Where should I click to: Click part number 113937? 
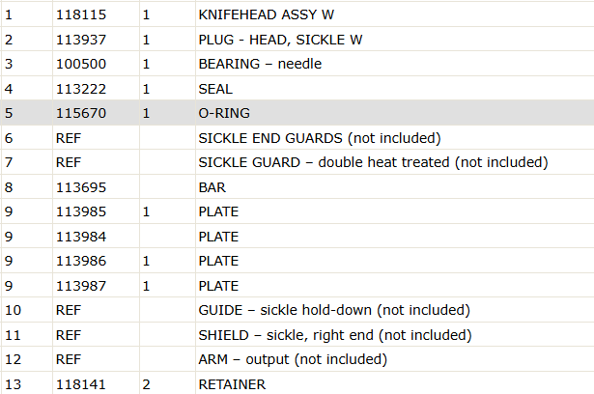pos(81,40)
